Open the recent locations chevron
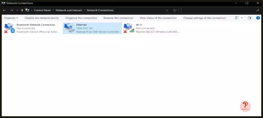263x118 pixels. tap(17, 10)
